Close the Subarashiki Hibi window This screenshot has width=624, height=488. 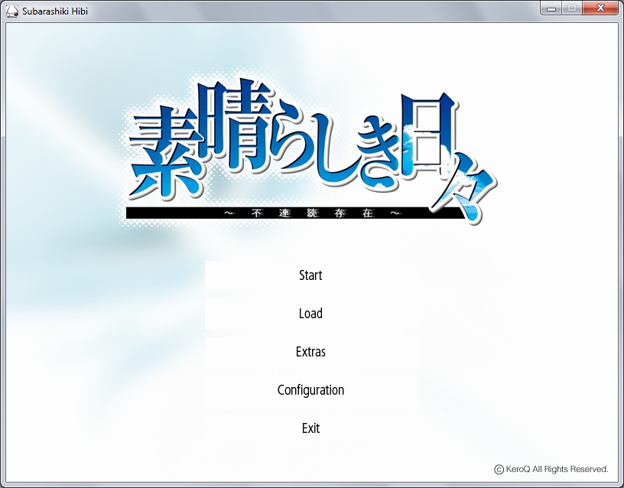(600, 8)
